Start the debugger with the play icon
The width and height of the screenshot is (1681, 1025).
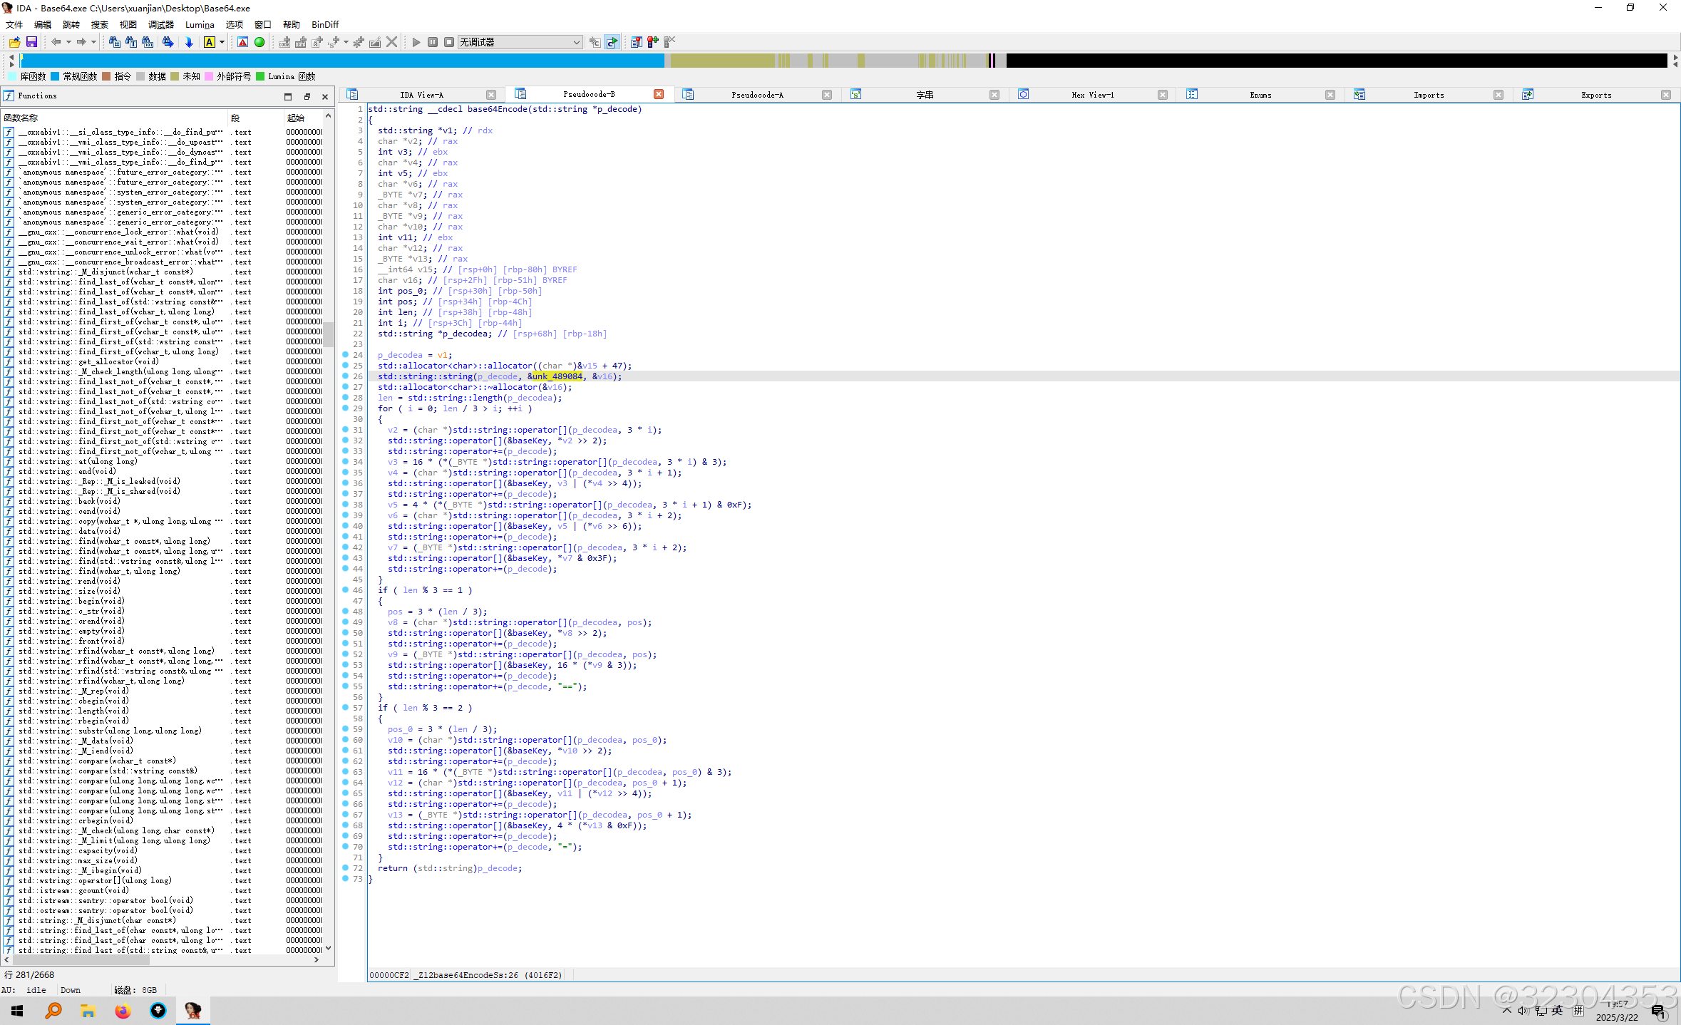click(416, 42)
